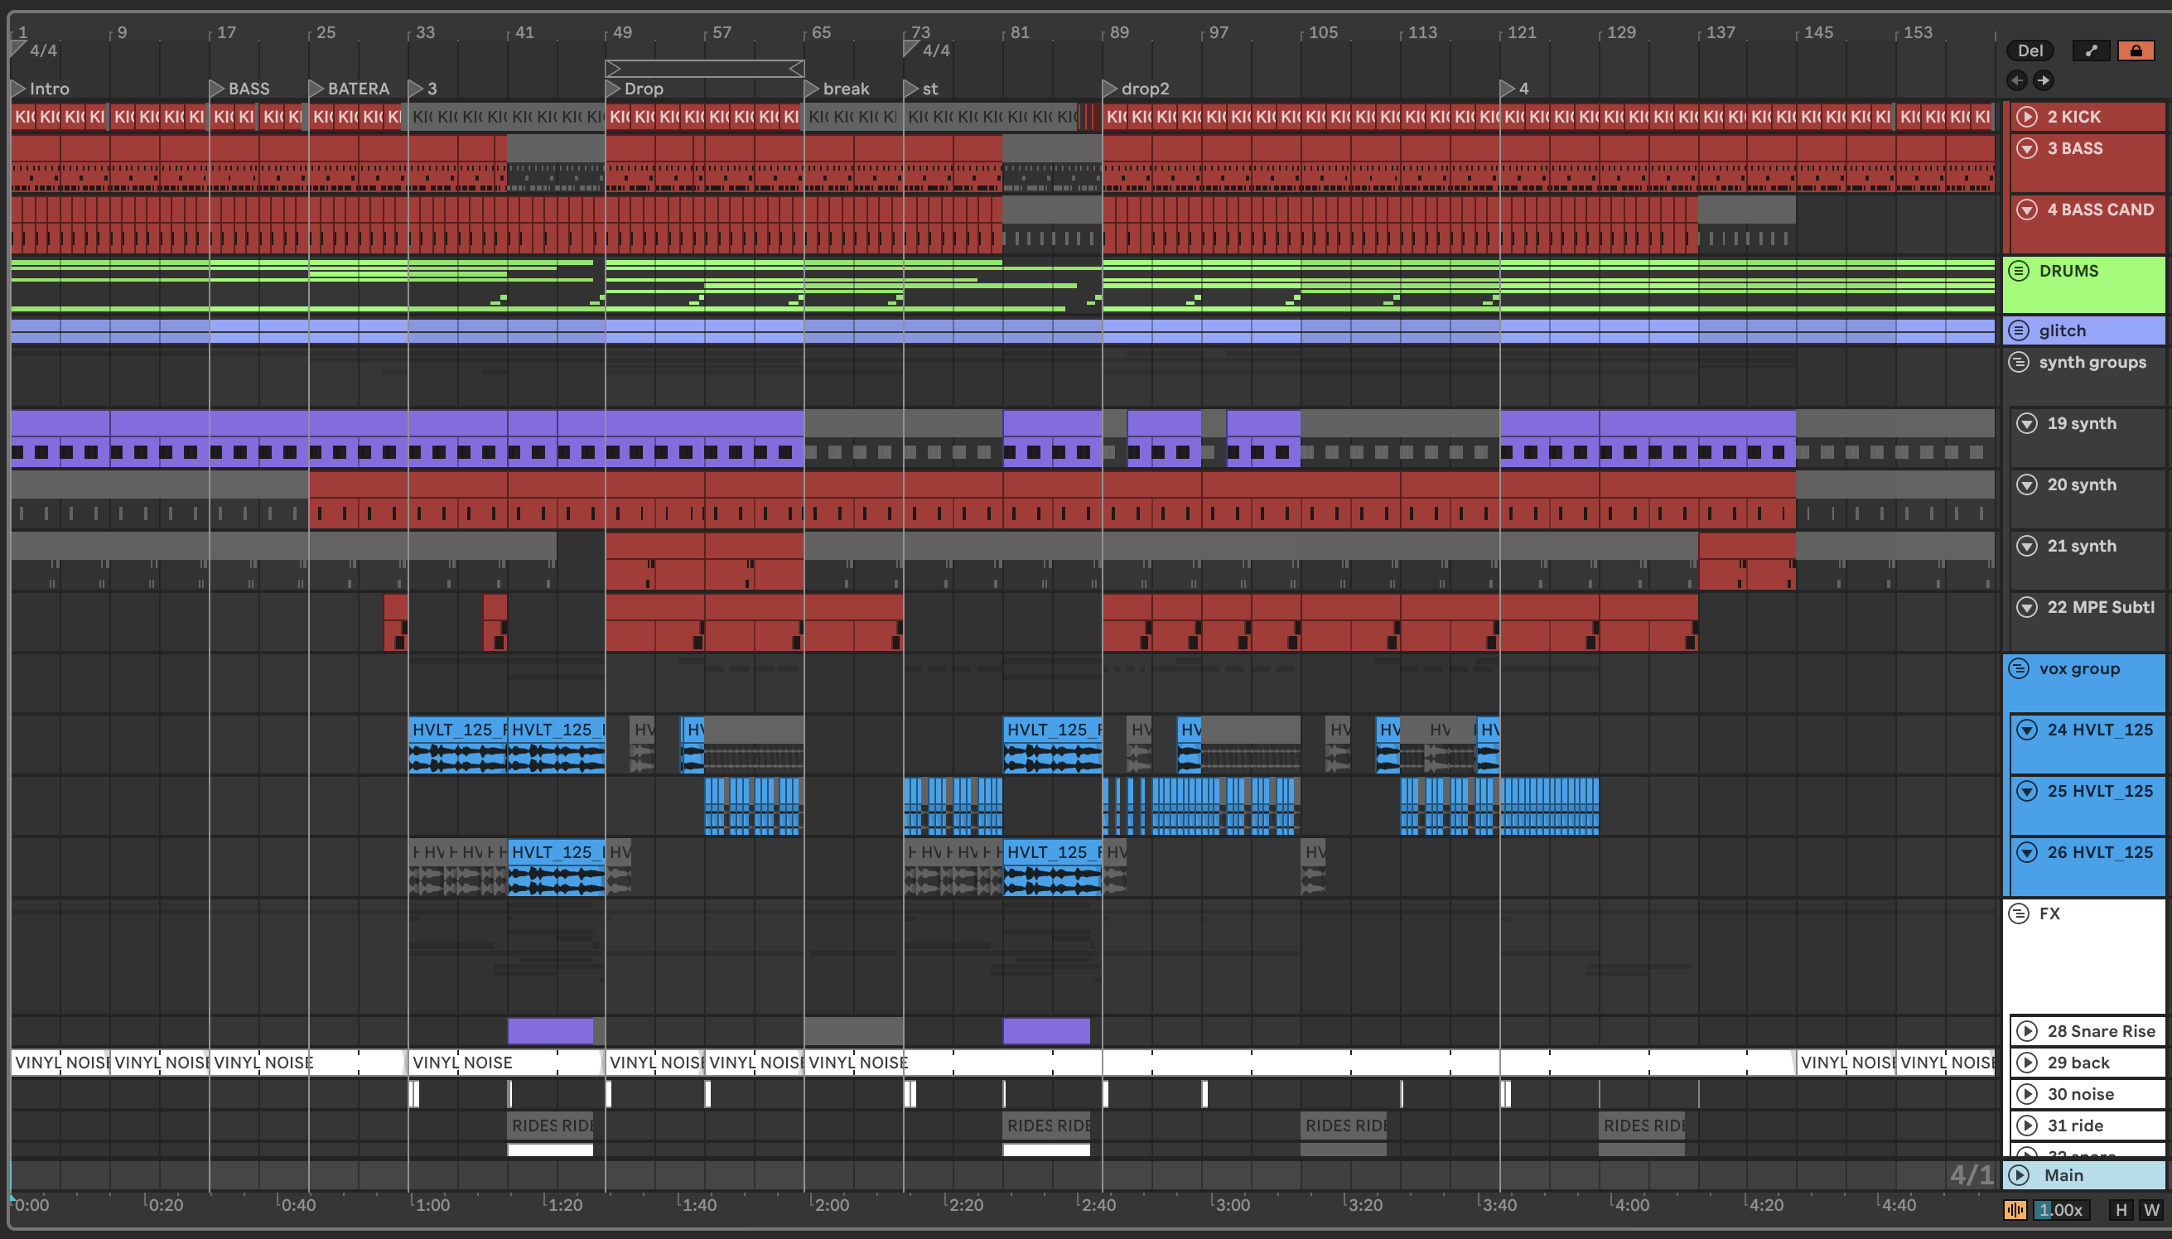Screen dimensions: 2172x1239
Task: Collapse the 3 BASS track
Action: 2027,148
